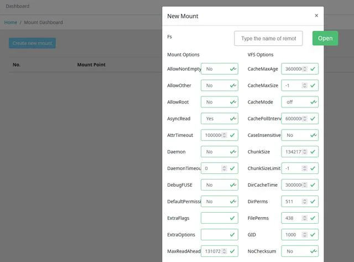Adjust the AttrTimeout stepper arrows

click(x=224, y=135)
